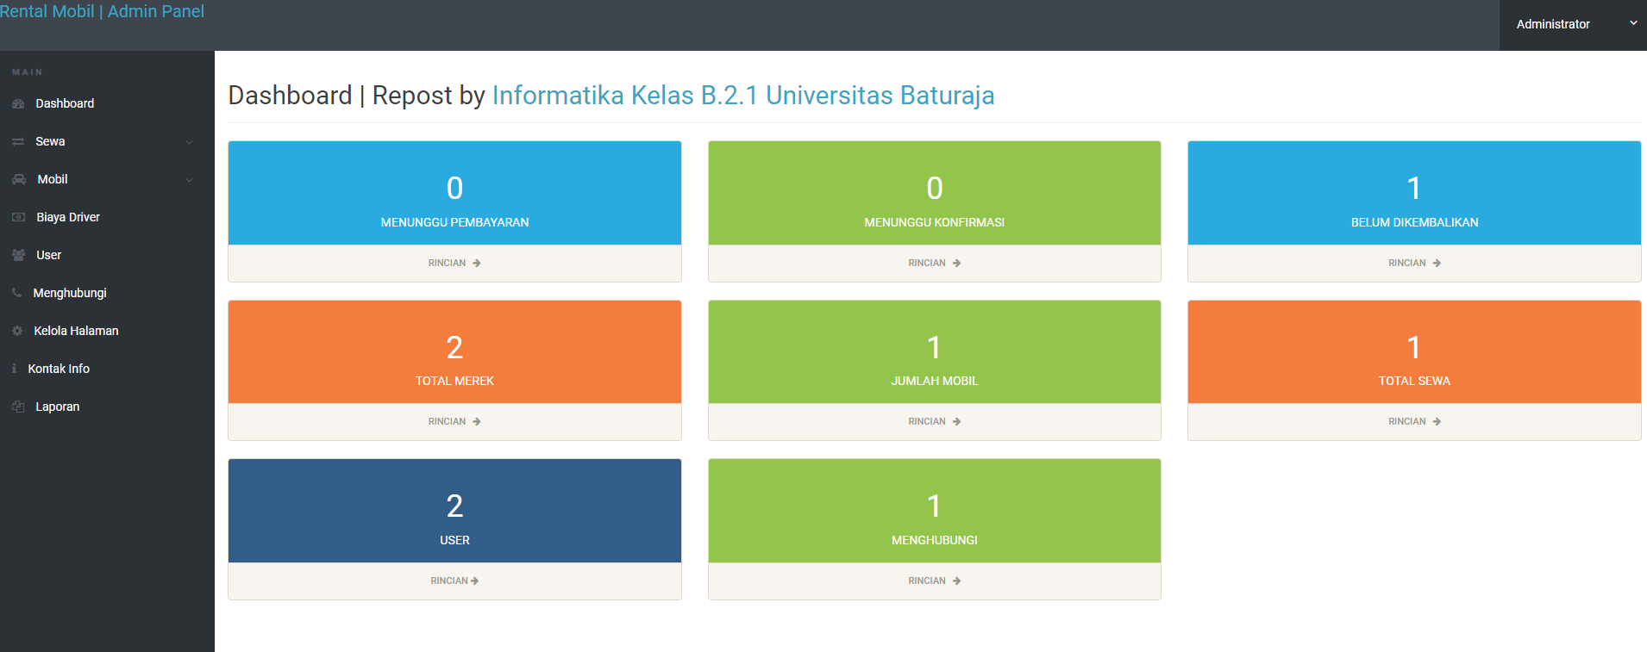The image size is (1647, 652).
Task: Expand the Mobil submenu chevron
Action: coord(190,180)
